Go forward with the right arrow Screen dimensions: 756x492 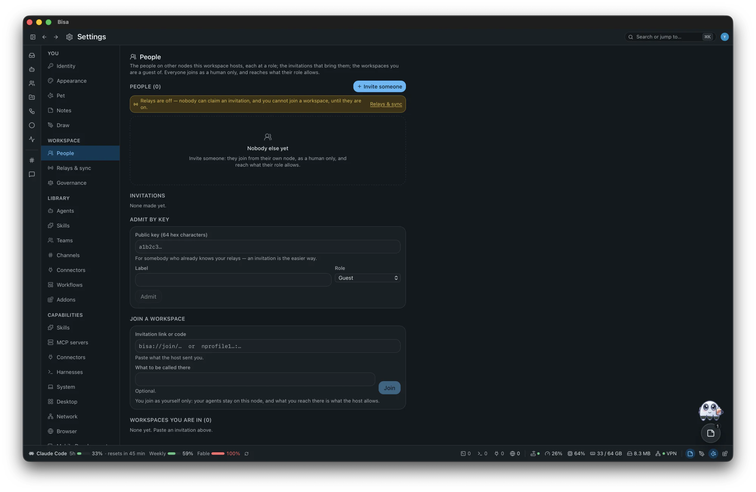click(56, 37)
